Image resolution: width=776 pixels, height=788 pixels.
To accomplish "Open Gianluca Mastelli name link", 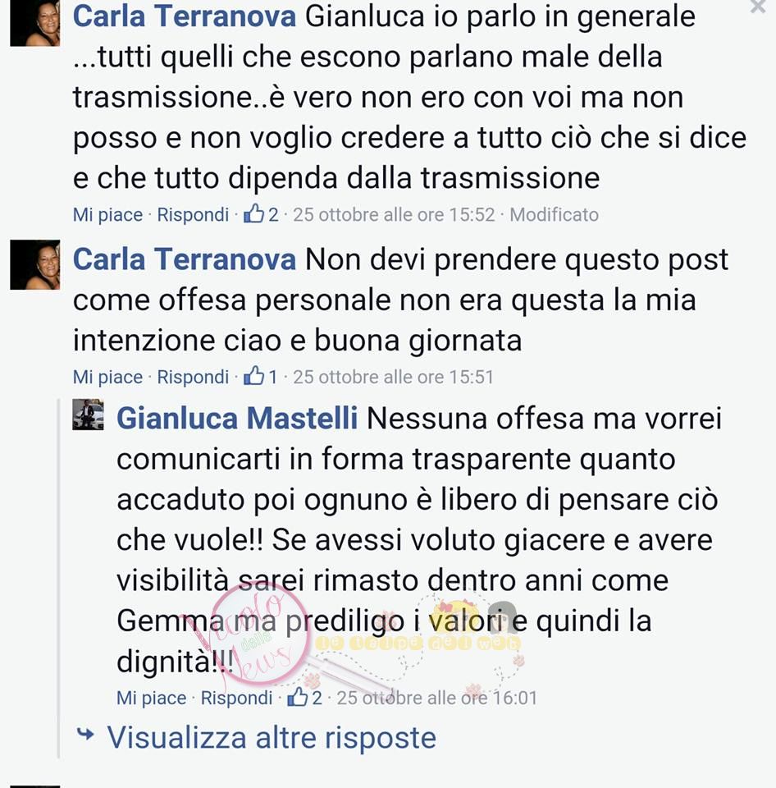I will (237, 418).
